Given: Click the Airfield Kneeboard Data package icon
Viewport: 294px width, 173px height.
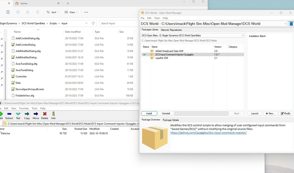Looking at the screenshot, I should [x=152, y=51].
